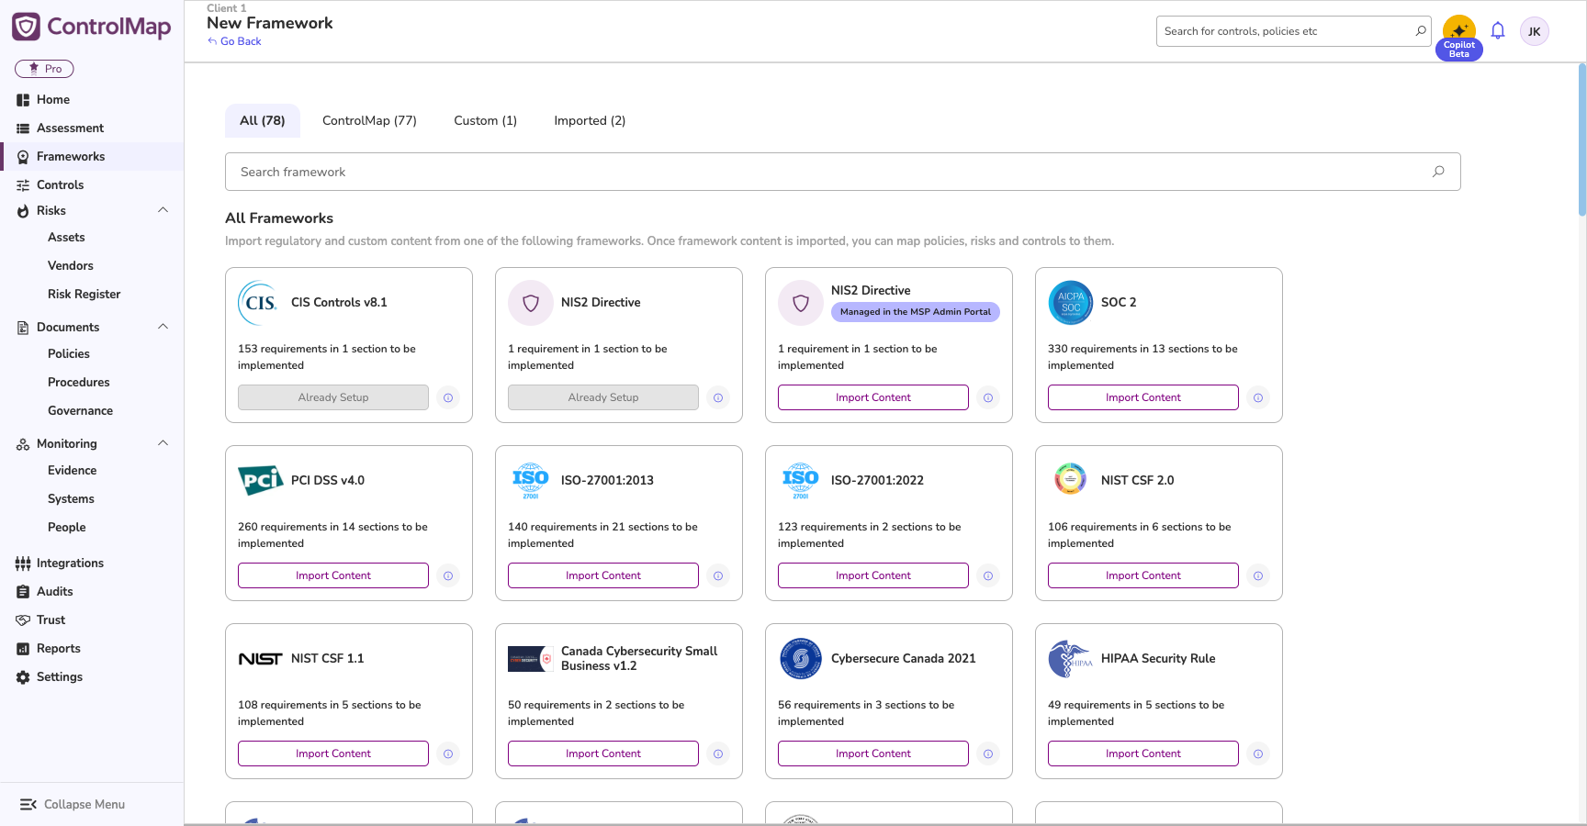Show info for SOC 2 framework
The image size is (1587, 826).
coord(1258,397)
